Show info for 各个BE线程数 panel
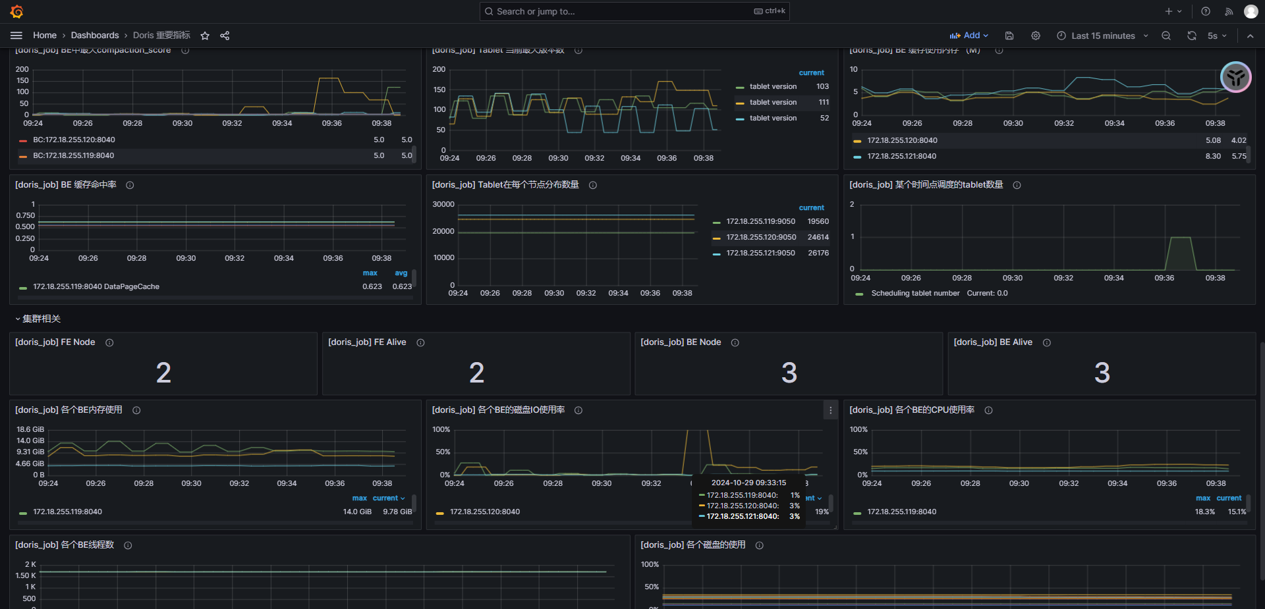Image resolution: width=1265 pixels, height=609 pixels. click(x=128, y=545)
